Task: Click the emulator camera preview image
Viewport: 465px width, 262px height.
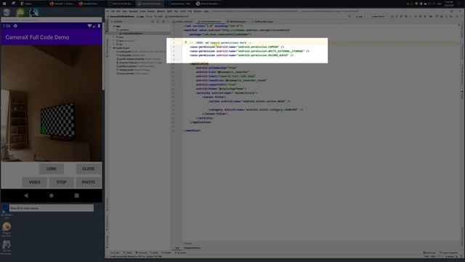Action: (52, 103)
